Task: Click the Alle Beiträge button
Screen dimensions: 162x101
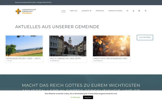Action: tap(145, 37)
